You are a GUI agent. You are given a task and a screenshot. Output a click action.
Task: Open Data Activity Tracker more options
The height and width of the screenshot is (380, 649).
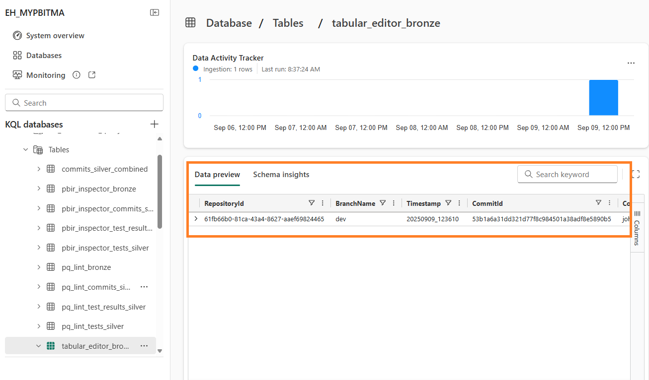pyautogui.click(x=631, y=63)
